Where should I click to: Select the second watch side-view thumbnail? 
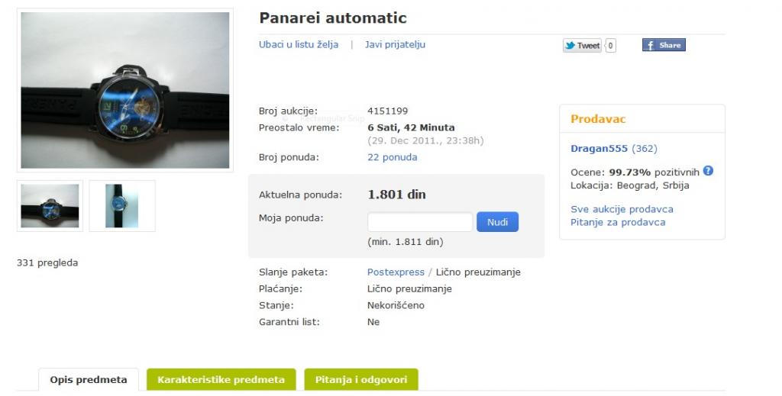coord(122,206)
